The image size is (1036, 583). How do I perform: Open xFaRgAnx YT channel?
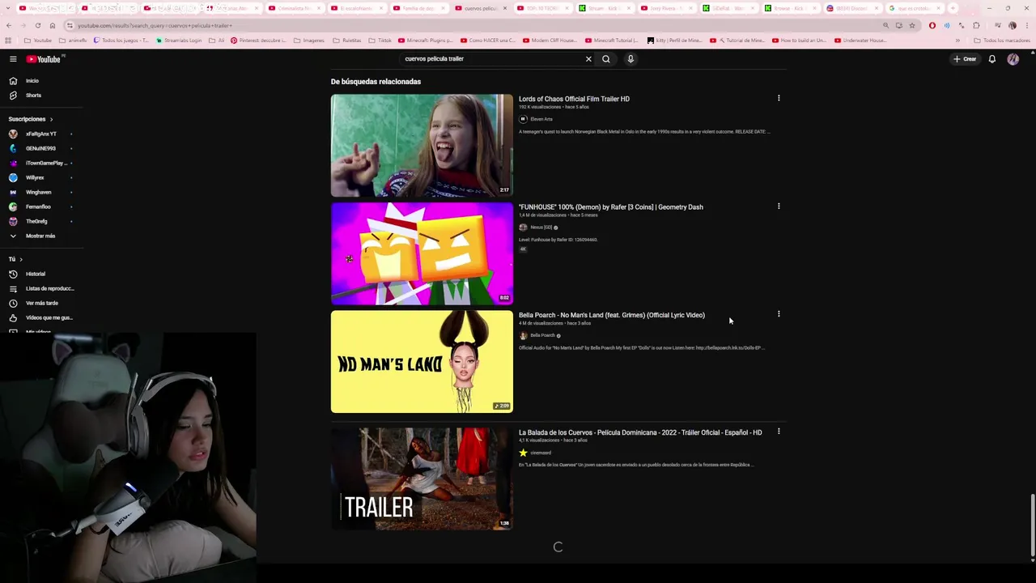40,134
